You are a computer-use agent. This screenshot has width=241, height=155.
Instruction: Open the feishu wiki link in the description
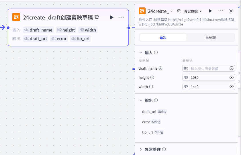pos(187,22)
